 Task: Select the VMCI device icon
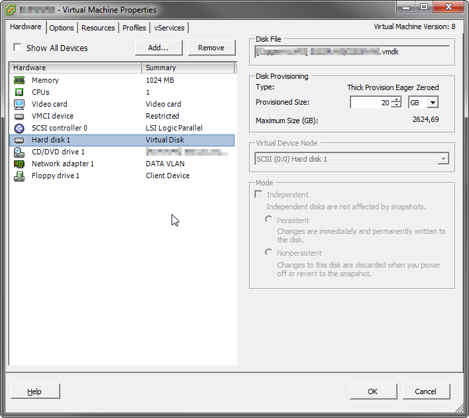[x=19, y=116]
